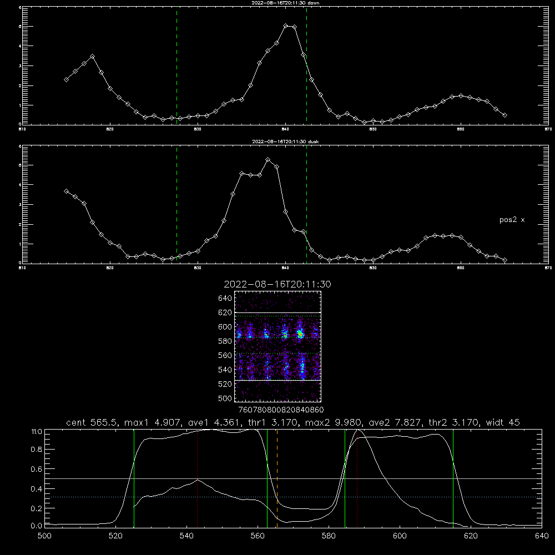Click the '870' x-axis label of dawn plot

click(548, 129)
